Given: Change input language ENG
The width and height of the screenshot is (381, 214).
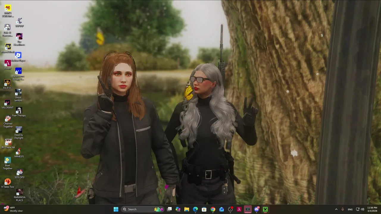Looking at the screenshot, I should point(350,209).
